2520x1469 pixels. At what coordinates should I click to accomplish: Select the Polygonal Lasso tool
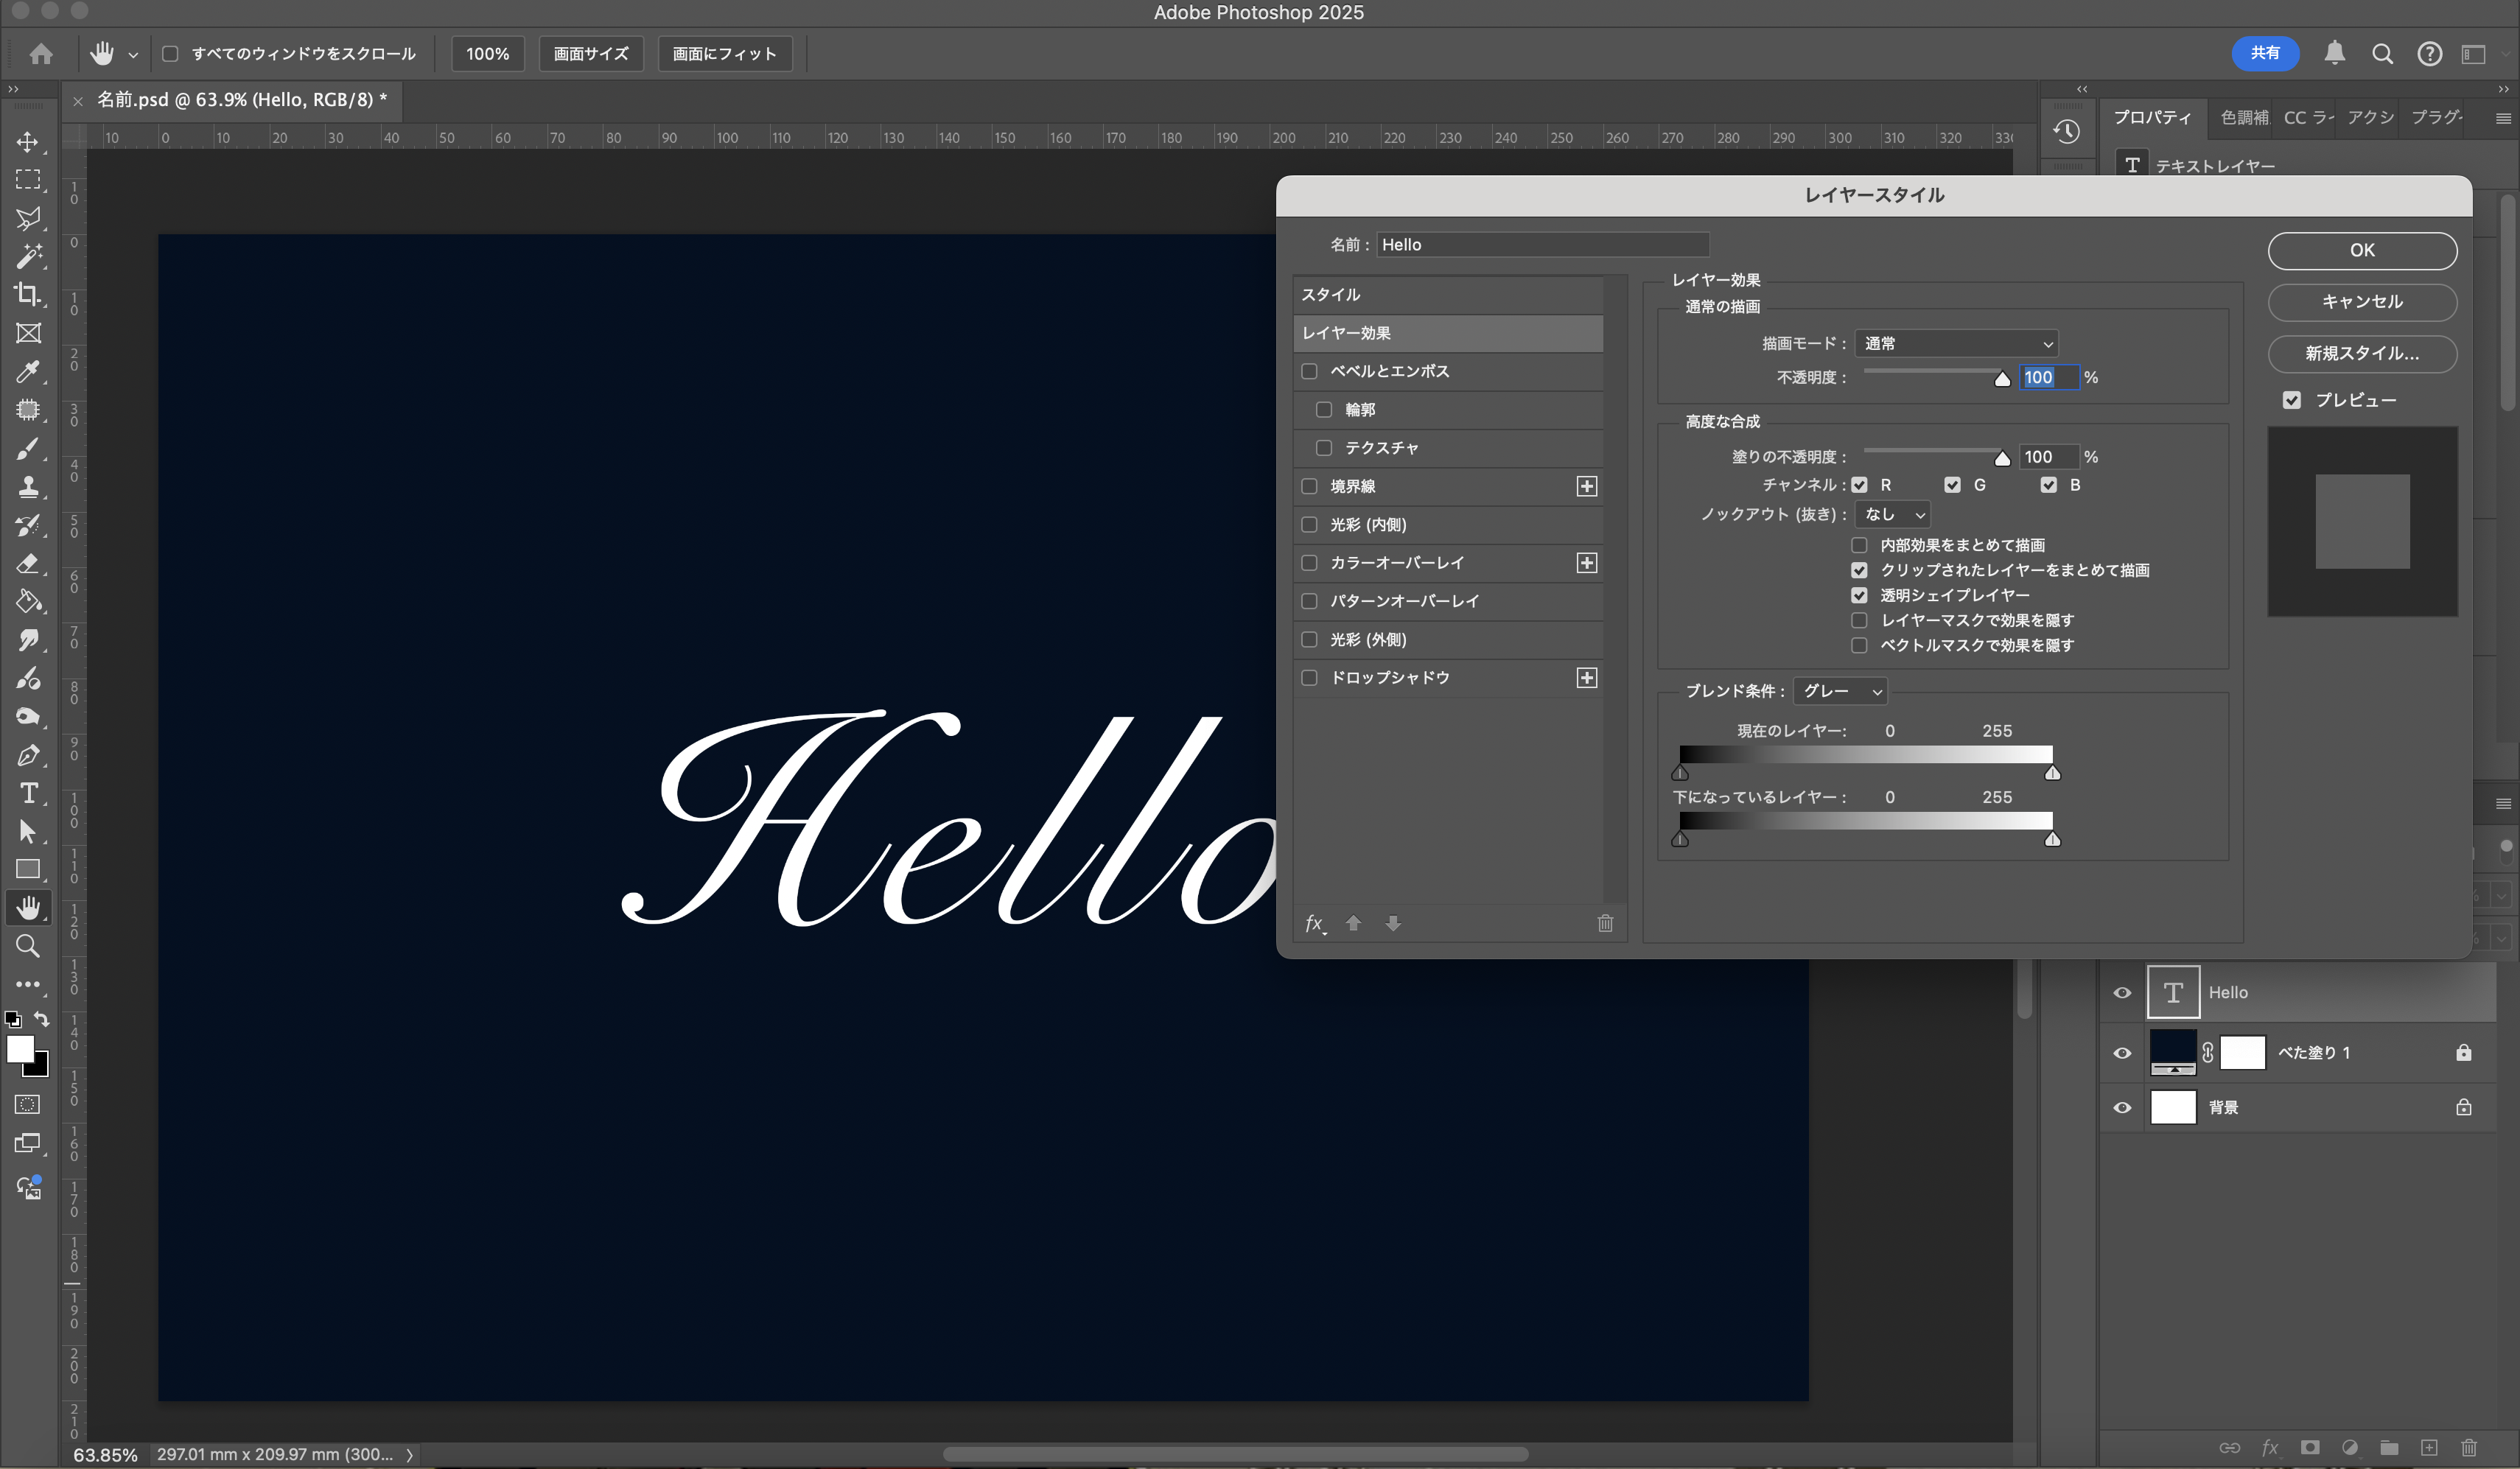click(x=28, y=218)
